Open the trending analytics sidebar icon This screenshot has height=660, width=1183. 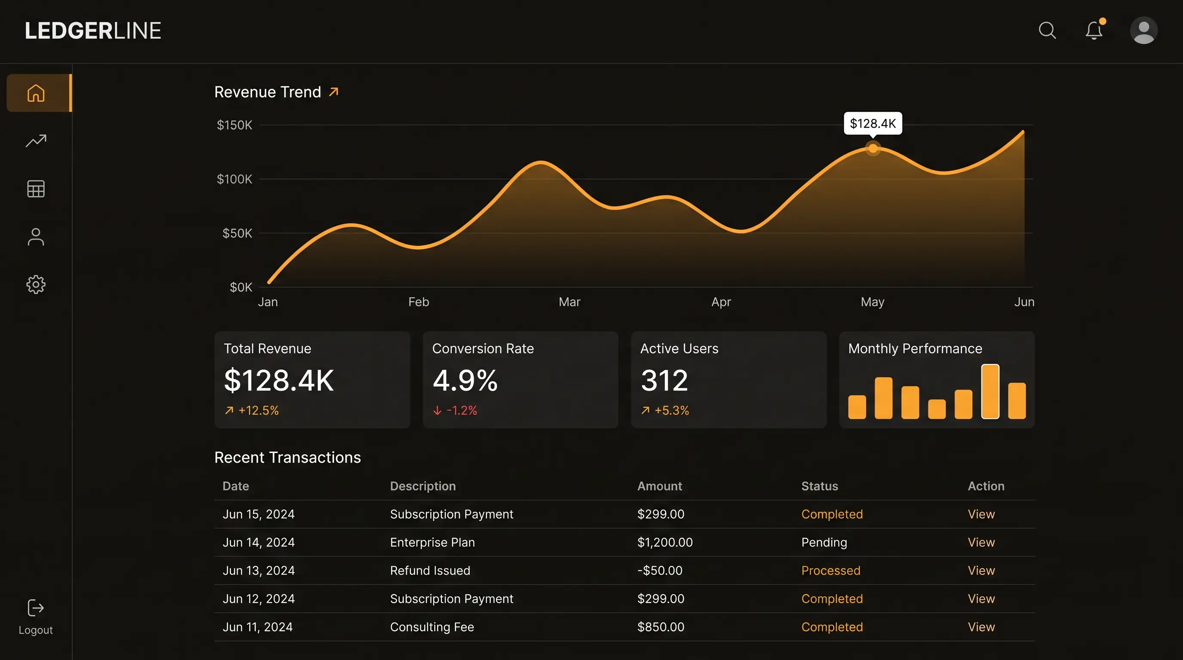(36, 141)
